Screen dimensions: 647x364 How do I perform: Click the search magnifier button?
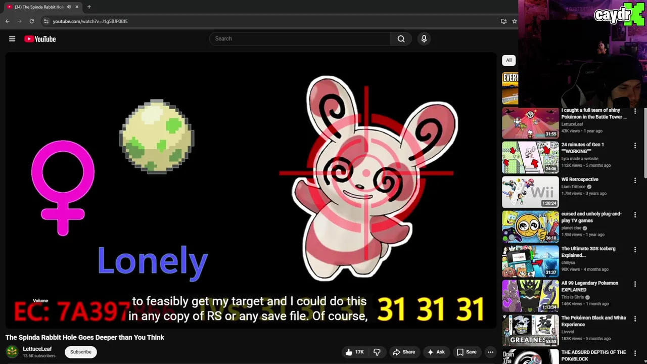[401, 39]
